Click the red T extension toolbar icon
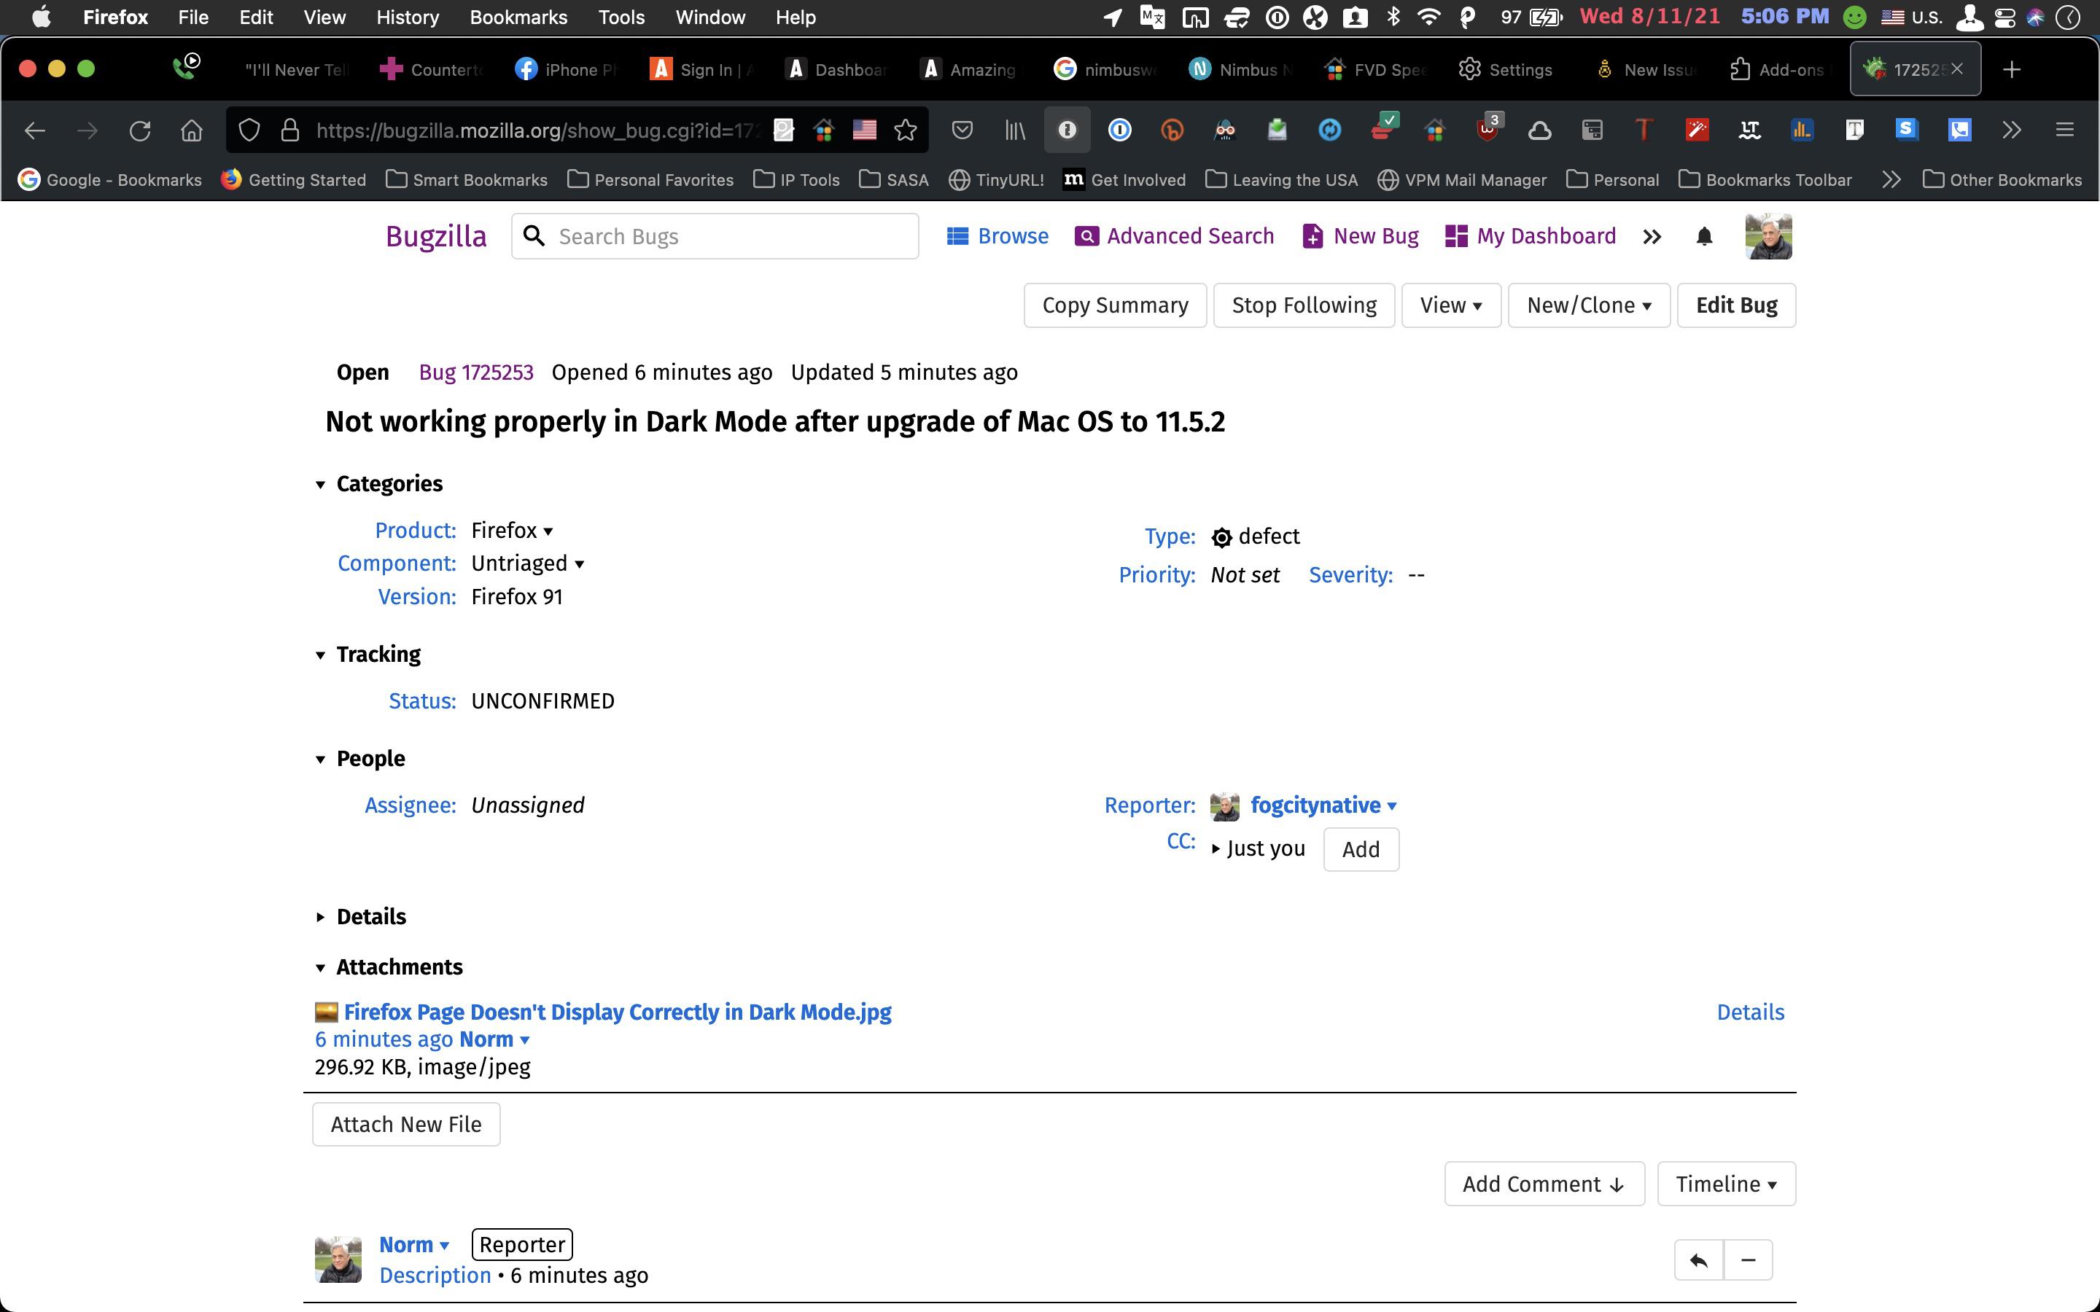This screenshot has height=1312, width=2100. [x=1643, y=130]
